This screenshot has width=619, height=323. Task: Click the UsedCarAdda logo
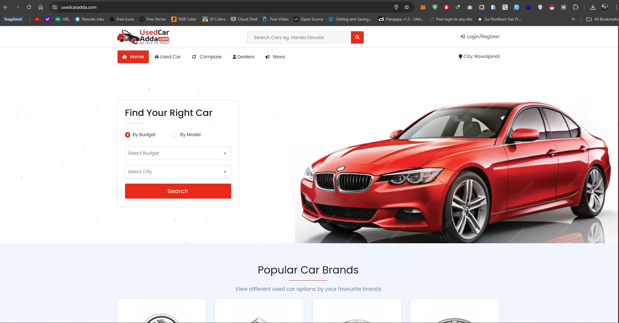143,37
